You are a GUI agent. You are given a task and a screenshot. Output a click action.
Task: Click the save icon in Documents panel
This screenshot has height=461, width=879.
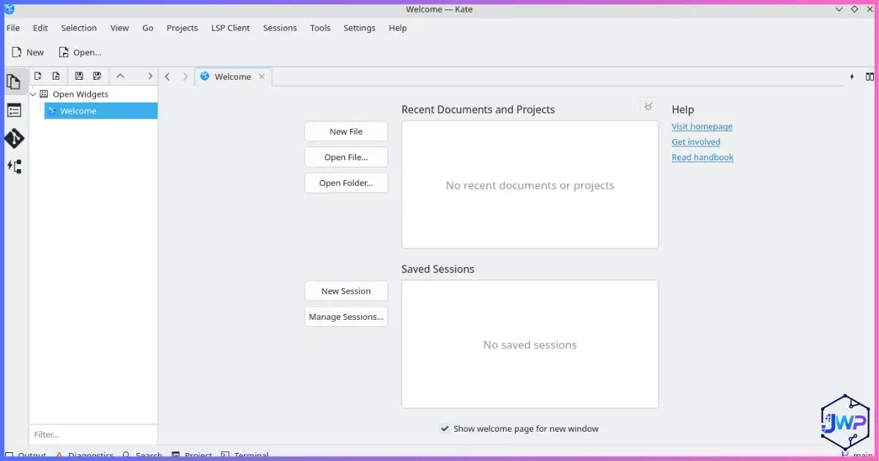point(79,76)
